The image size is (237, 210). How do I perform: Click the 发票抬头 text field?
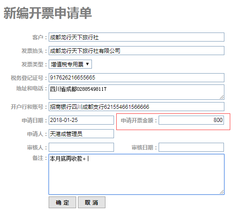click(x=137, y=51)
